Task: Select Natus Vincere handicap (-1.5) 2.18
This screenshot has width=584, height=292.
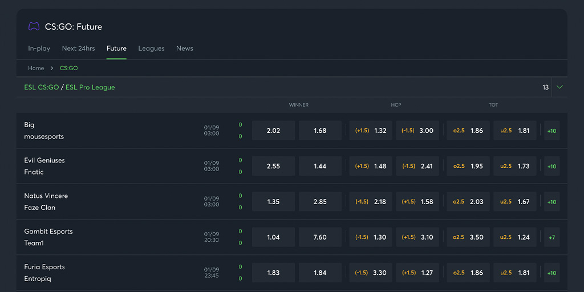Action: point(371,201)
